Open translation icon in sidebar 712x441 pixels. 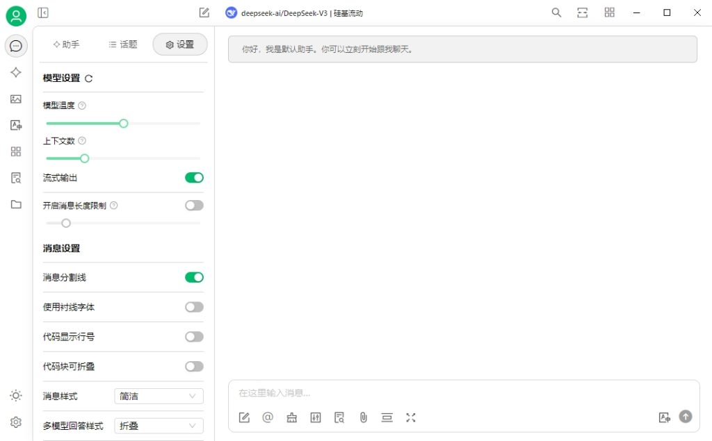click(16, 125)
